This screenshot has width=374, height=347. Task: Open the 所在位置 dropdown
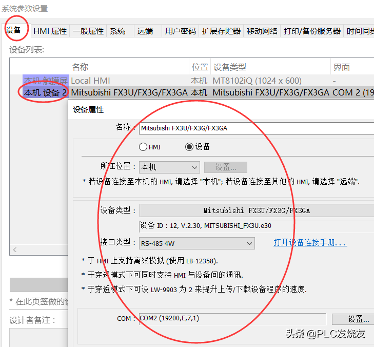pyautogui.click(x=169, y=167)
